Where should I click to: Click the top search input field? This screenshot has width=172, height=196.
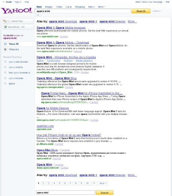click(83, 11)
